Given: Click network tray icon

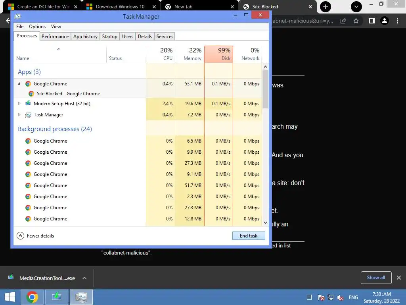Looking at the screenshot, I should click(331, 297).
